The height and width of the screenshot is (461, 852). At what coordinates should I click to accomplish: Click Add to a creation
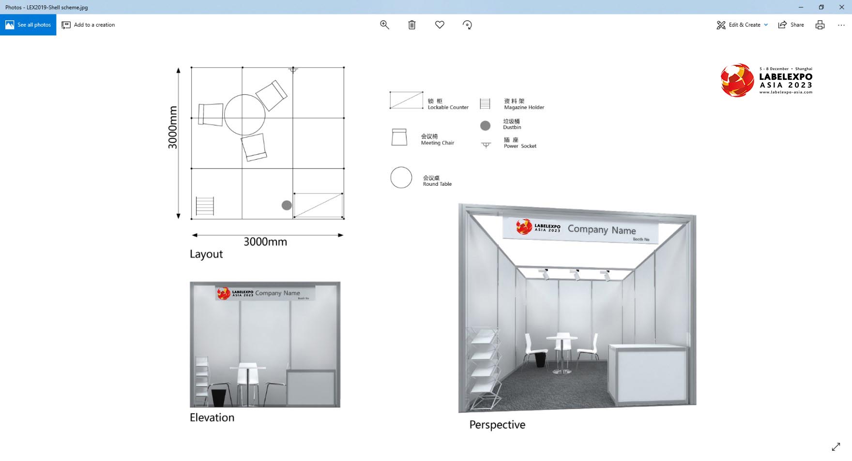tap(88, 25)
